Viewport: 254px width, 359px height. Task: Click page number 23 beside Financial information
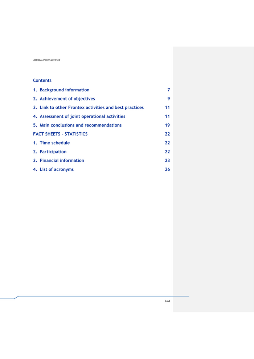[167, 160]
